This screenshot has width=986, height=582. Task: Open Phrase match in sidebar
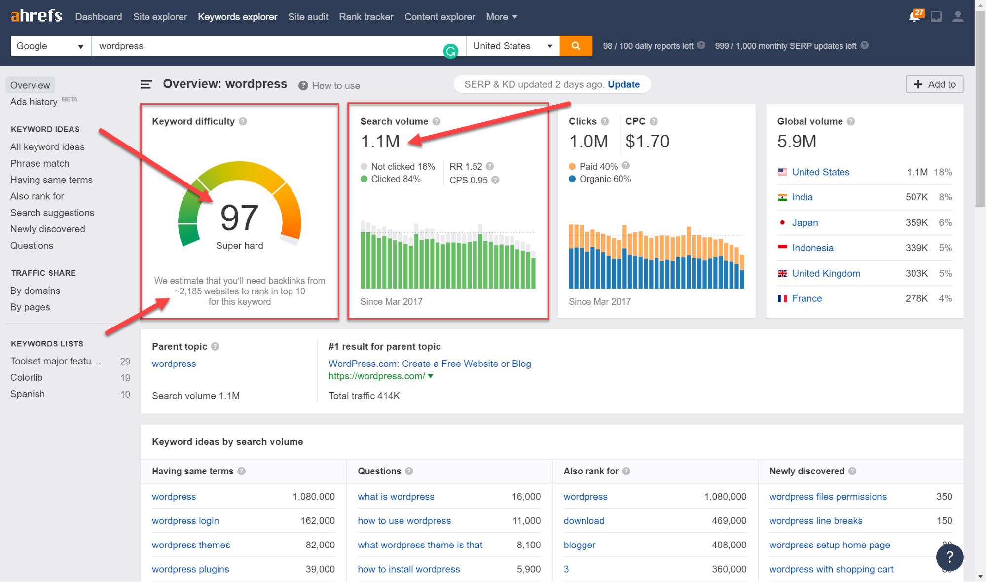tap(39, 163)
